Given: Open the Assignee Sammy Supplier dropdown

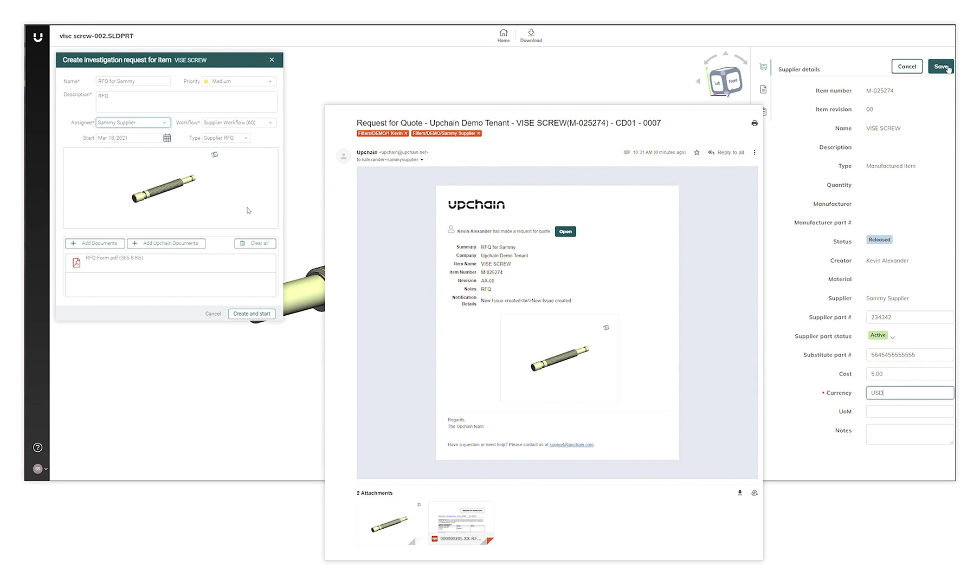Looking at the screenshot, I should (x=133, y=122).
